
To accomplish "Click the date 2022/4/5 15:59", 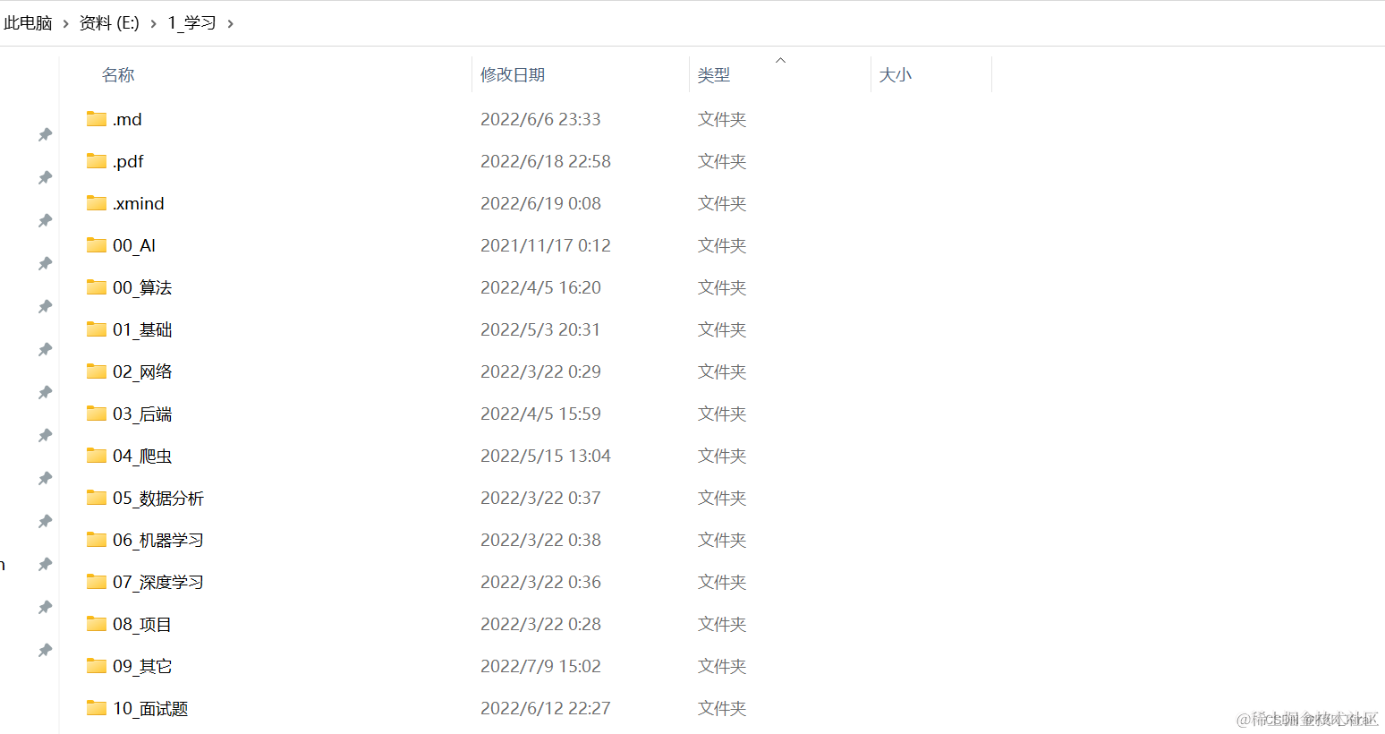I will pyautogui.click(x=540, y=414).
